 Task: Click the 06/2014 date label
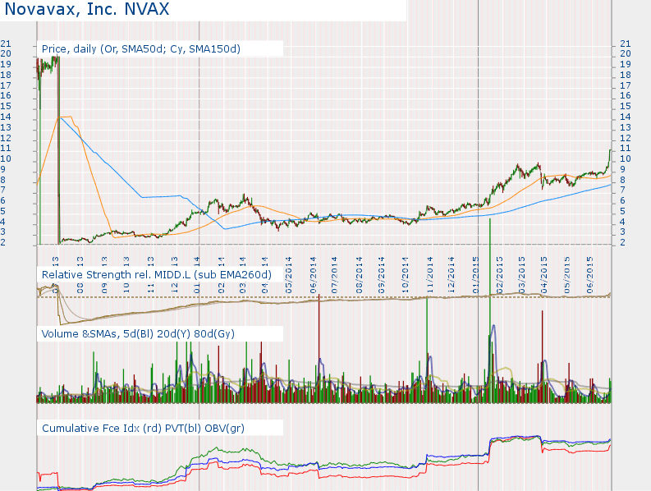click(313, 275)
